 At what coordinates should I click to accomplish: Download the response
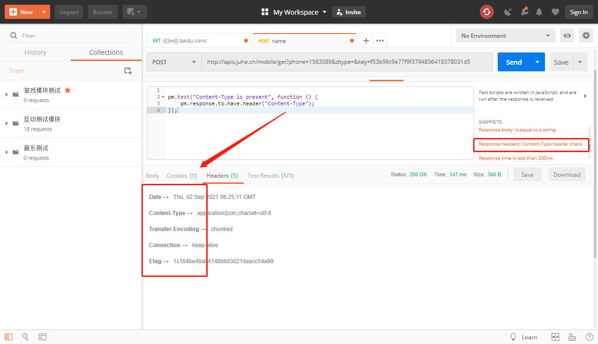(x=567, y=174)
